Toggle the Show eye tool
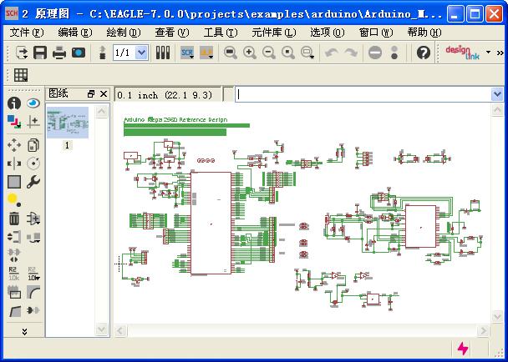508x362 pixels. coord(33,103)
